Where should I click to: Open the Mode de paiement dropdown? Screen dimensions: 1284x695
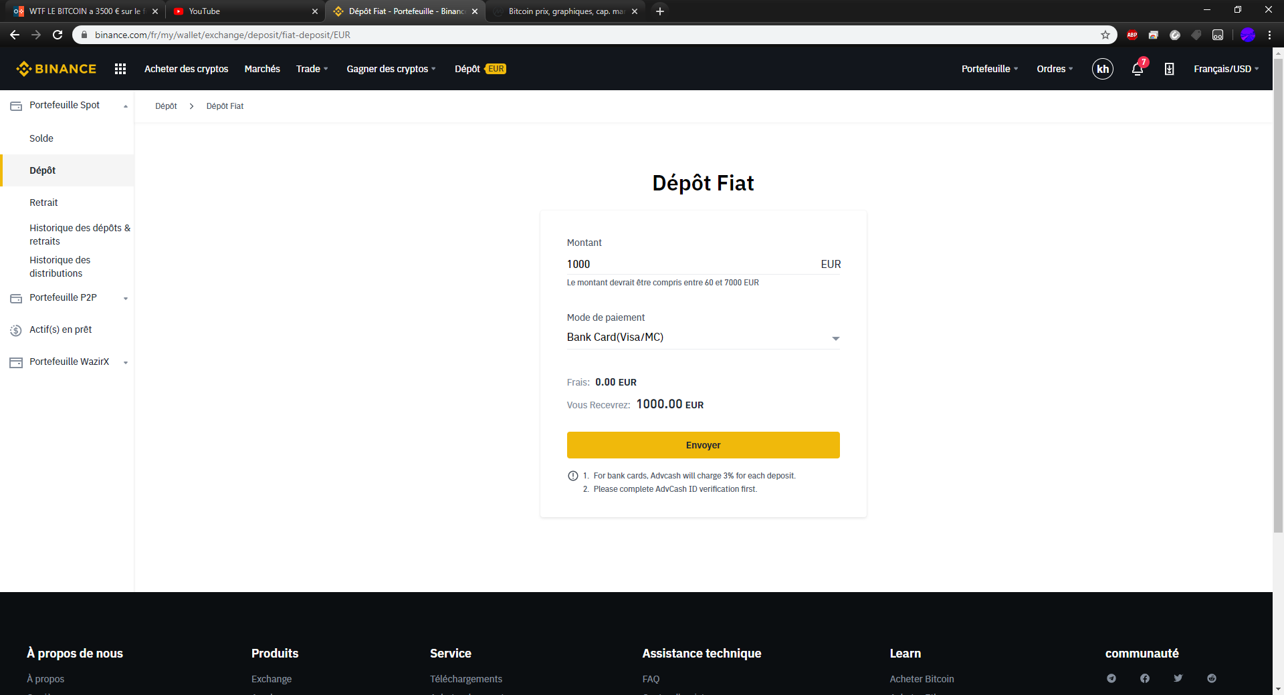coord(703,337)
